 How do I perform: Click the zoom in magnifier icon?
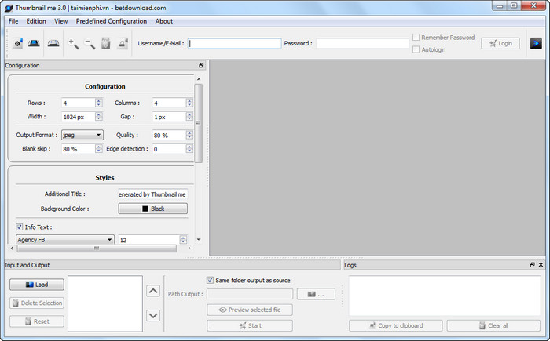point(73,44)
